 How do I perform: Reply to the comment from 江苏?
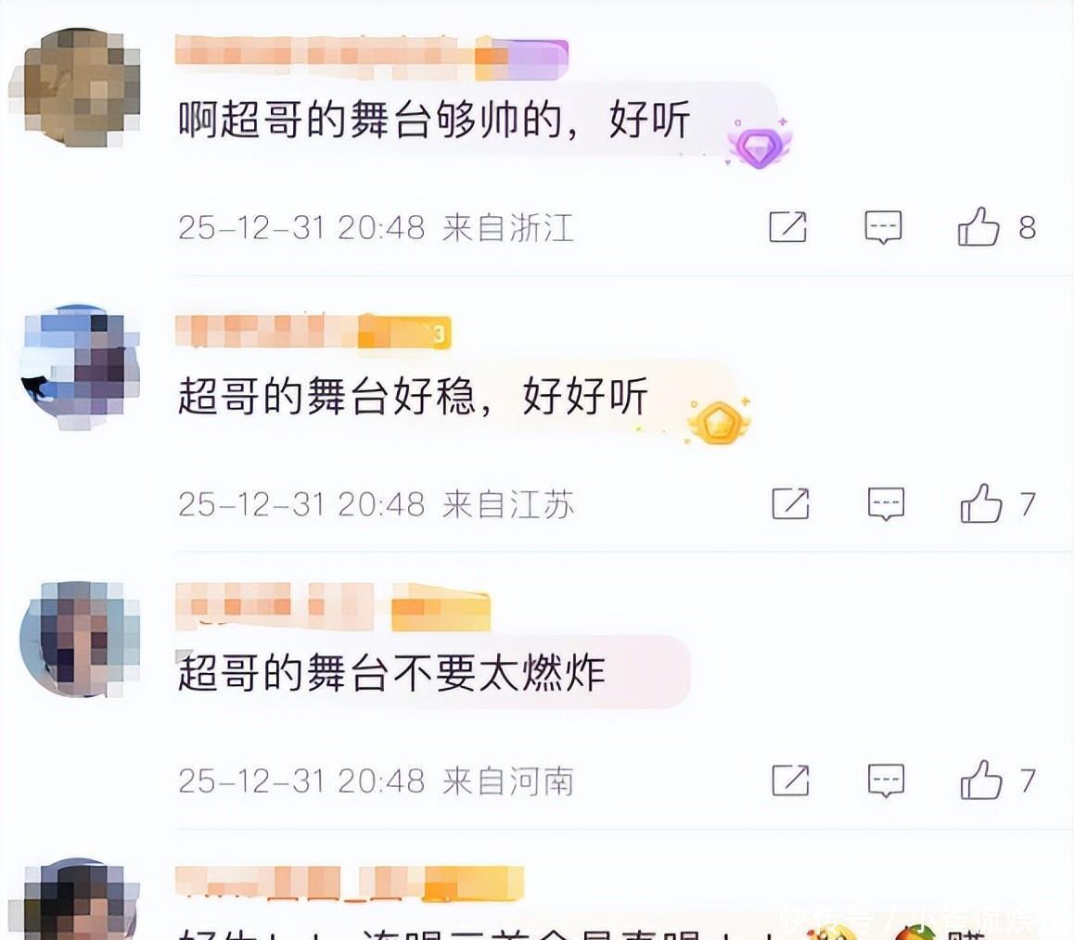click(x=886, y=504)
